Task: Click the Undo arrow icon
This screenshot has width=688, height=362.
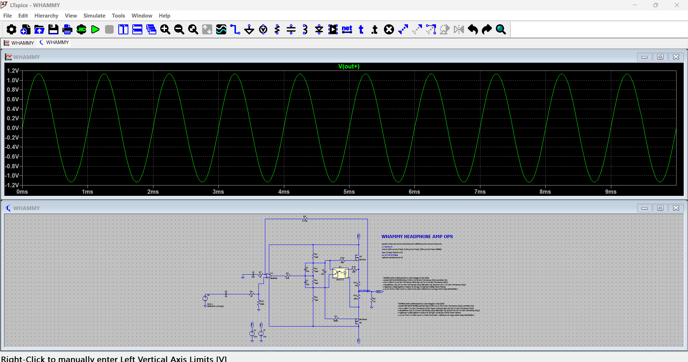Action: pyautogui.click(x=473, y=29)
